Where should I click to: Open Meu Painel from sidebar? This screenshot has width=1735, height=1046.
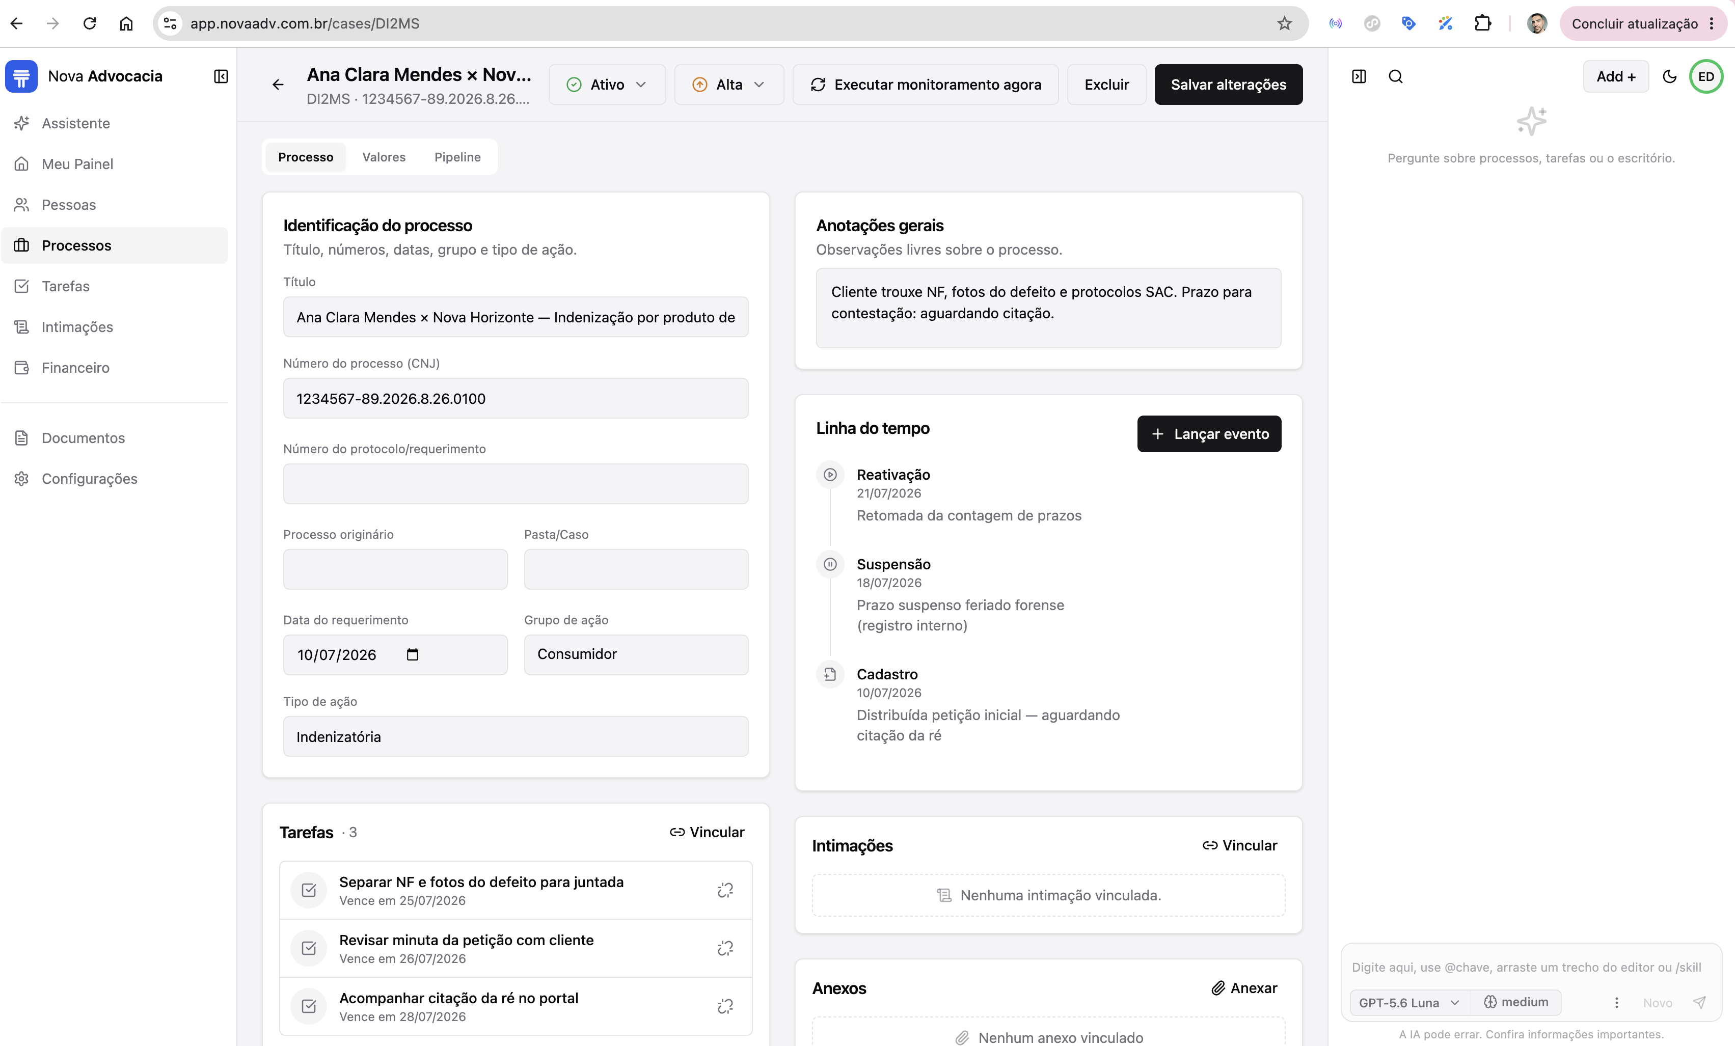tap(114, 164)
